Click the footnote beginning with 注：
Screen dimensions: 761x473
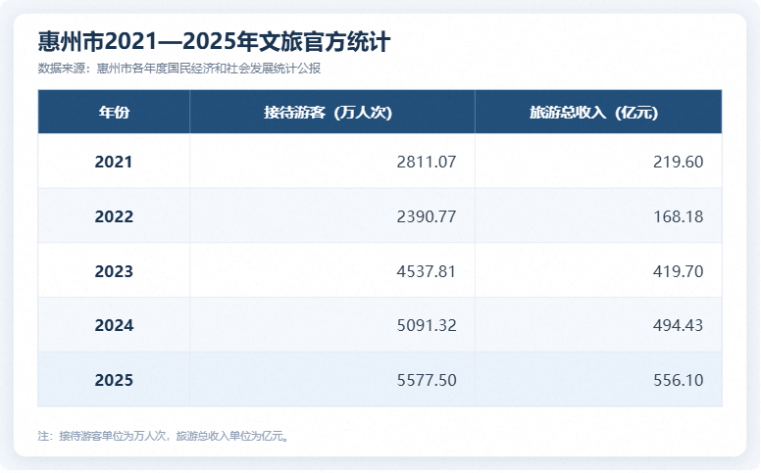click(x=164, y=436)
